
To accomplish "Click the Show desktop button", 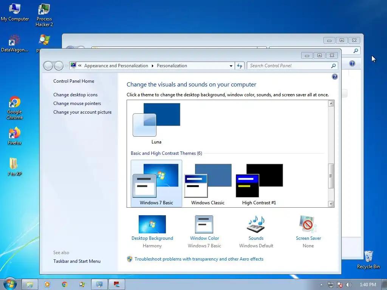I will (x=385, y=285).
